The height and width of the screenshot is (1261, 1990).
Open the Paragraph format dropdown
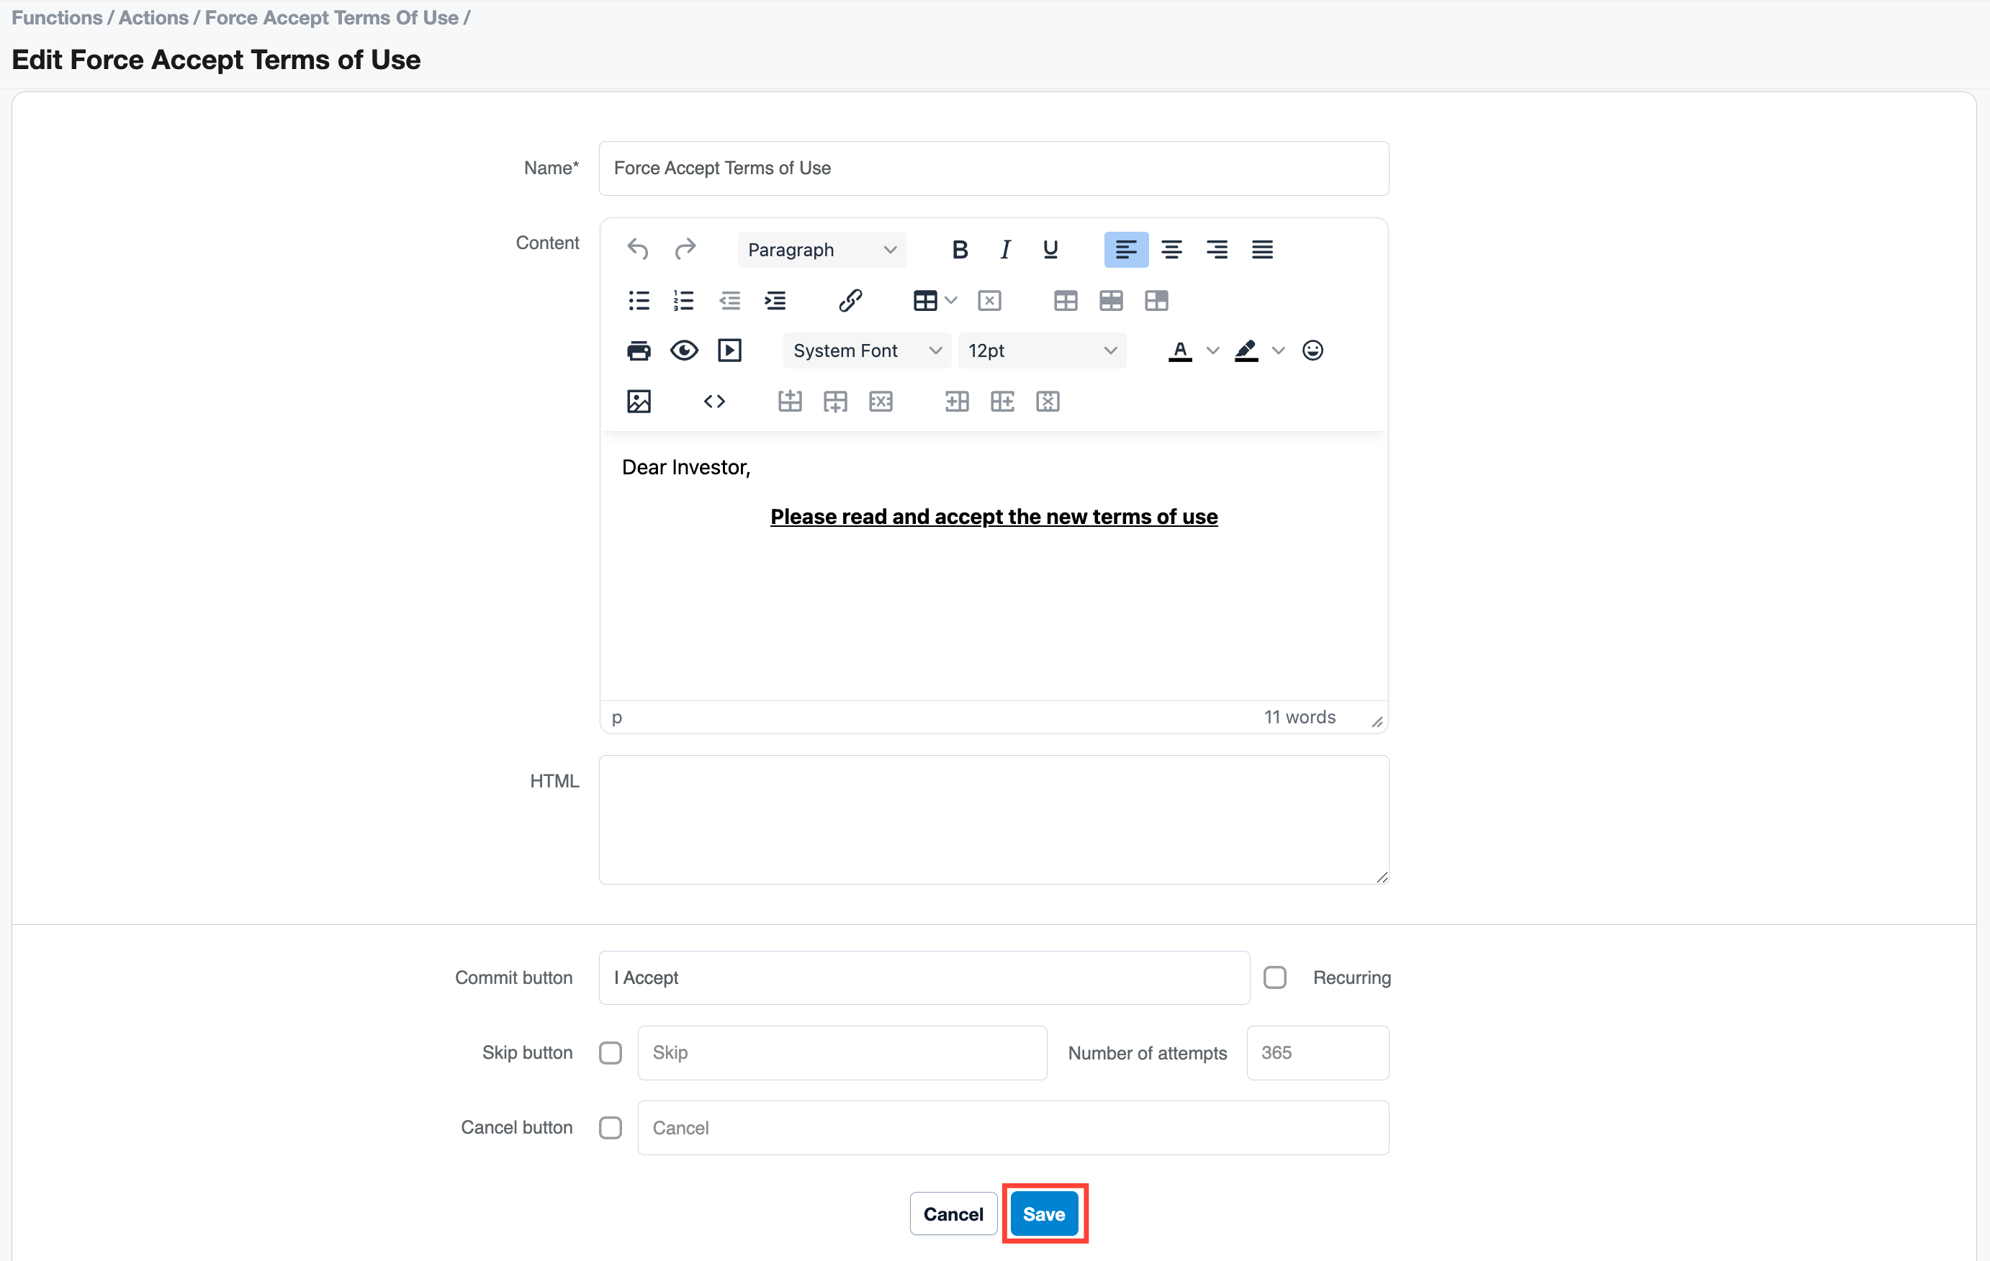(x=821, y=250)
